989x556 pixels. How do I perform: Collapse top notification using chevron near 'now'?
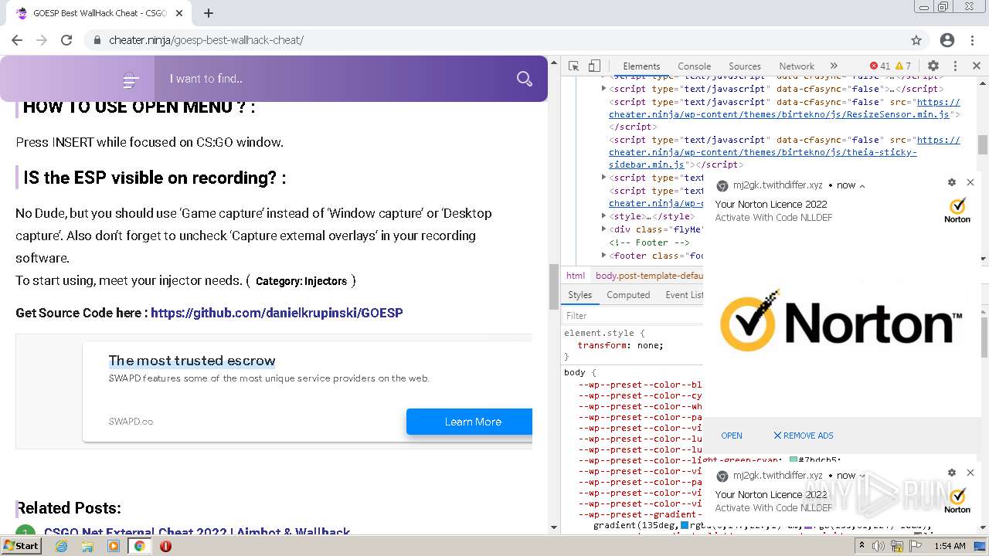click(862, 186)
